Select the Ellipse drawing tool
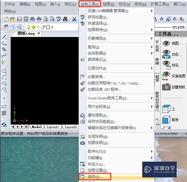Screen dimensions: 187x182 pyautogui.click(x=4, y=83)
